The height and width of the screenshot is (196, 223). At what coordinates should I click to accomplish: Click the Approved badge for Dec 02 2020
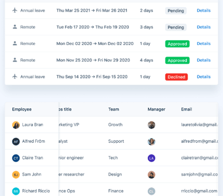click(x=177, y=44)
